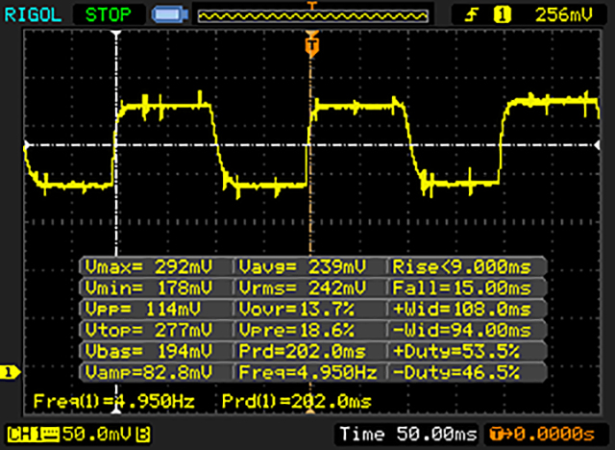This screenshot has height=450, width=615.
Task: Click the Prd(1)=202.0ms bottom readout
Action: click(x=297, y=401)
